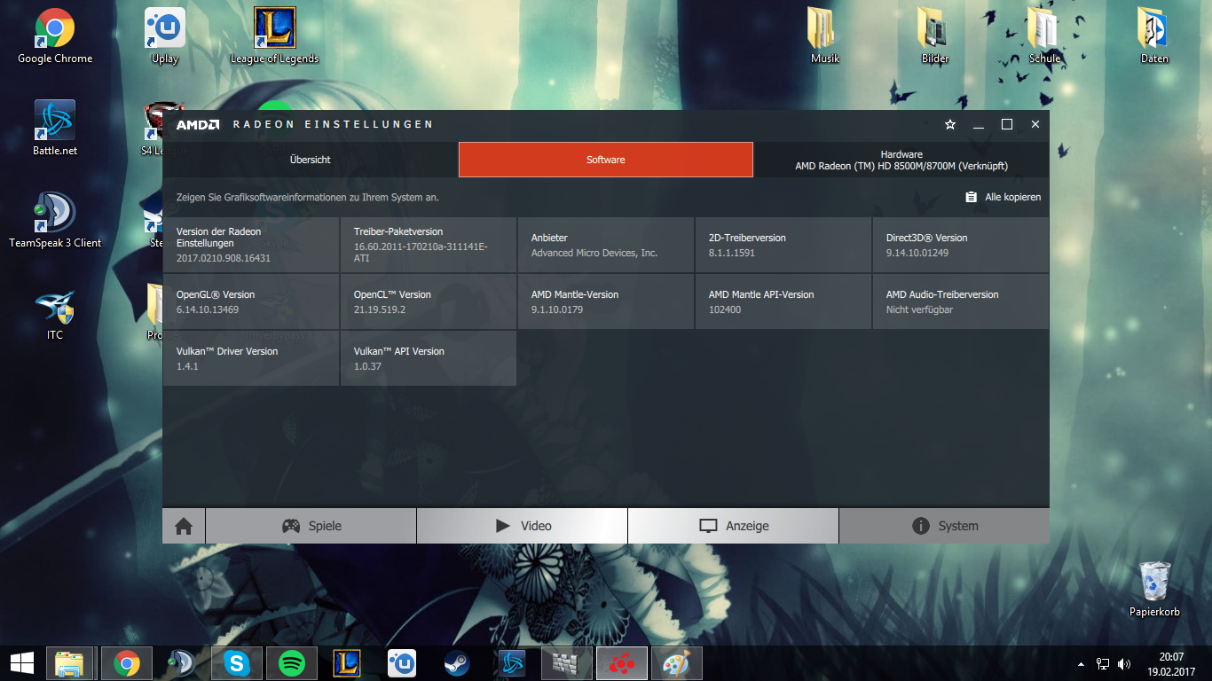
Task: Open the Google Chrome desktop shortcut
Action: click(x=55, y=36)
